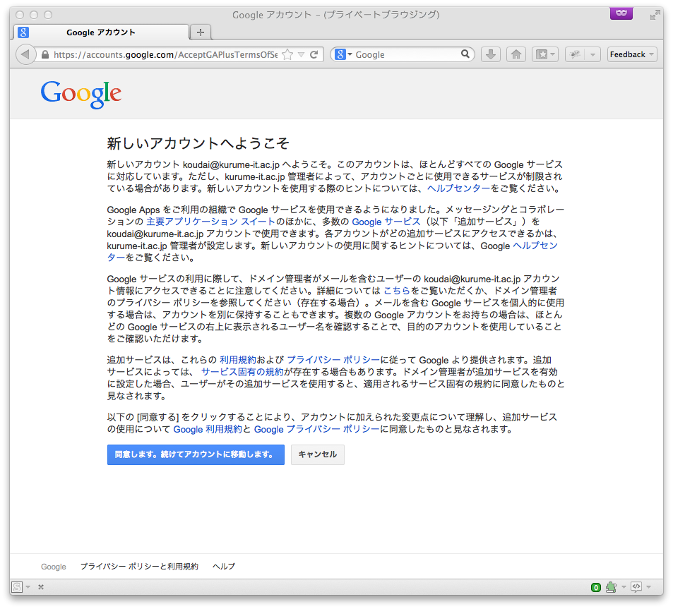The width and height of the screenshot is (673, 609).
Task: Click the S script add-on icon
Action: coord(17,586)
